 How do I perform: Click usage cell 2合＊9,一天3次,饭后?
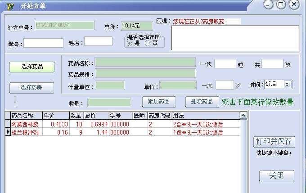(x=206, y=124)
